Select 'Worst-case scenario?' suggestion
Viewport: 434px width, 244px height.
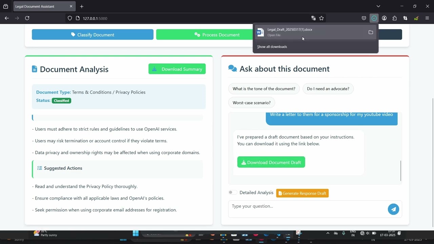point(252,103)
